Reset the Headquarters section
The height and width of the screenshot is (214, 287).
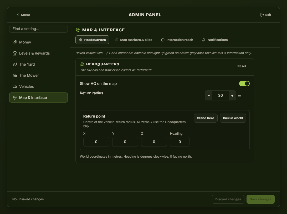point(242,66)
